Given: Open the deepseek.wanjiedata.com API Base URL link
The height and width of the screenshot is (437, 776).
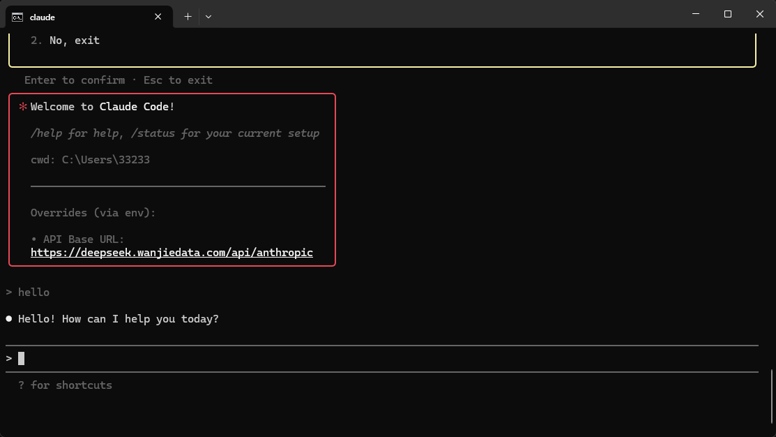Looking at the screenshot, I should pyautogui.click(x=172, y=252).
